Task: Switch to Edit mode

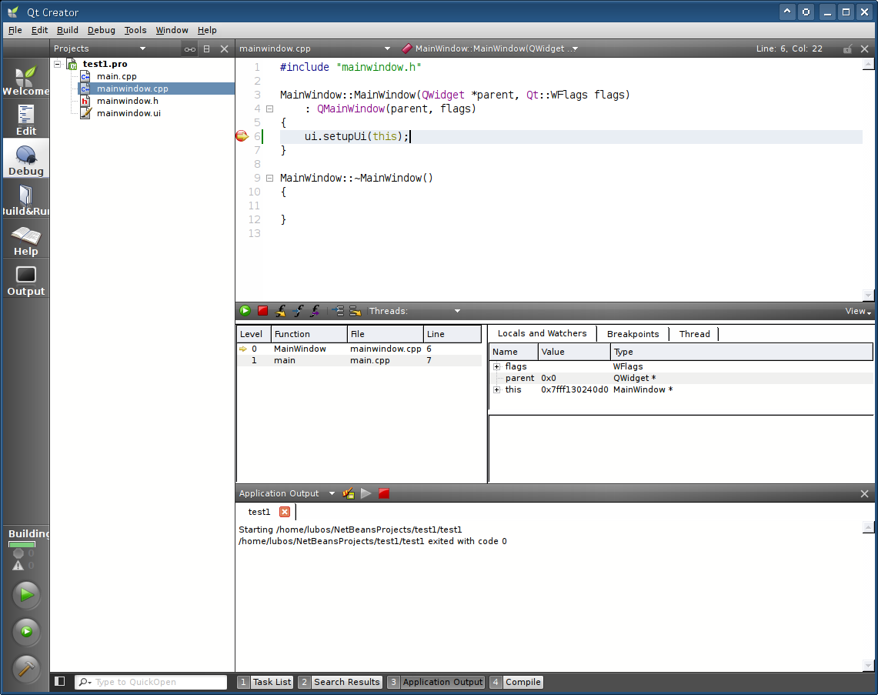Action: [25, 119]
